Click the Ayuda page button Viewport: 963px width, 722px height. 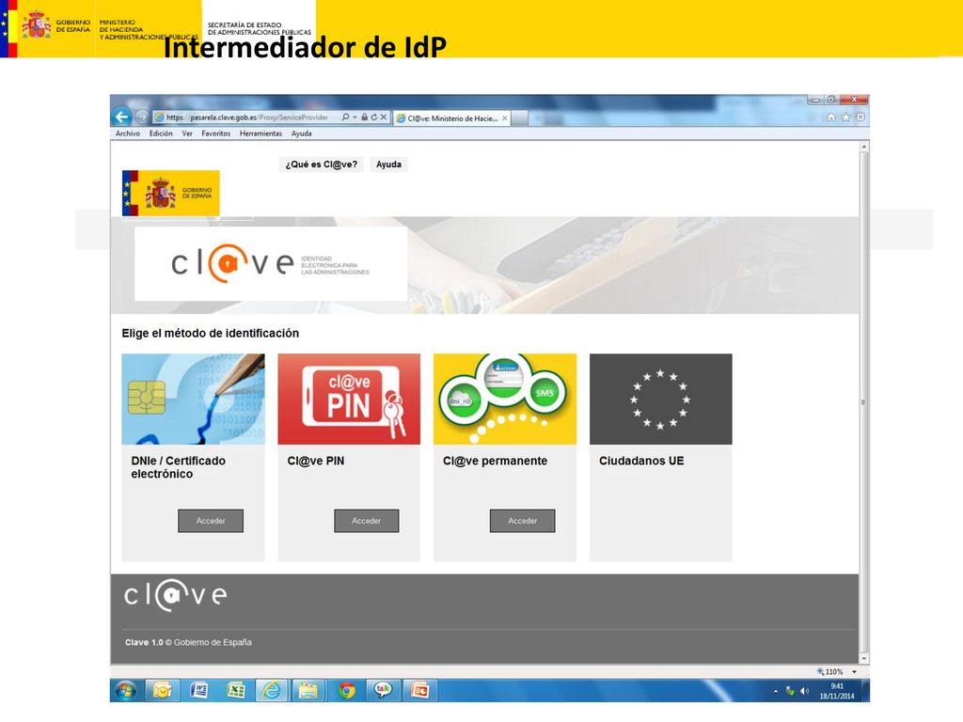click(388, 164)
